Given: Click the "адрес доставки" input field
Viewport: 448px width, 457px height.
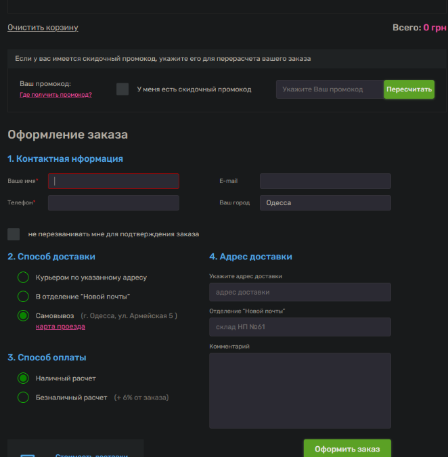Looking at the screenshot, I should point(300,292).
